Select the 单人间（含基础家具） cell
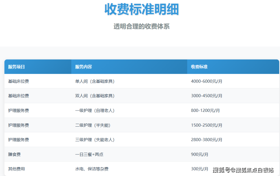Viewport: 280px width, 176px height. 95,81
